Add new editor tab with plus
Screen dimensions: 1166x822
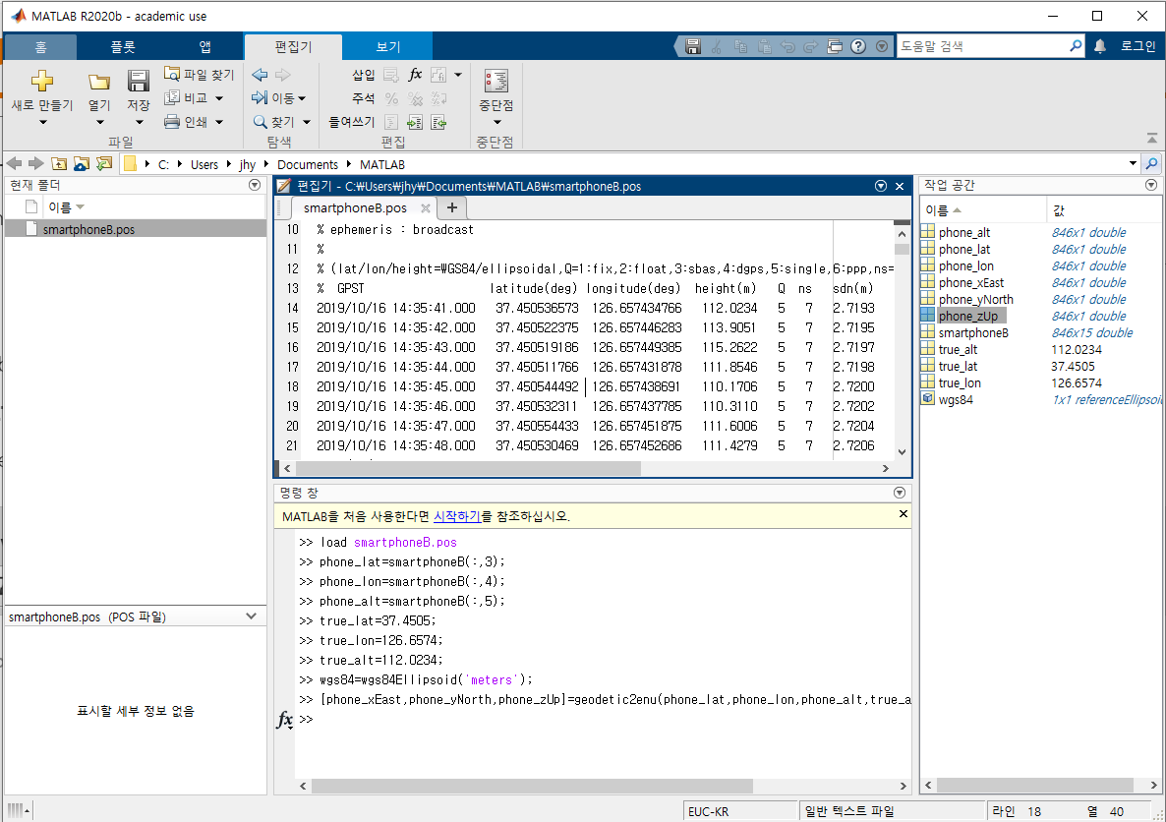(x=452, y=207)
